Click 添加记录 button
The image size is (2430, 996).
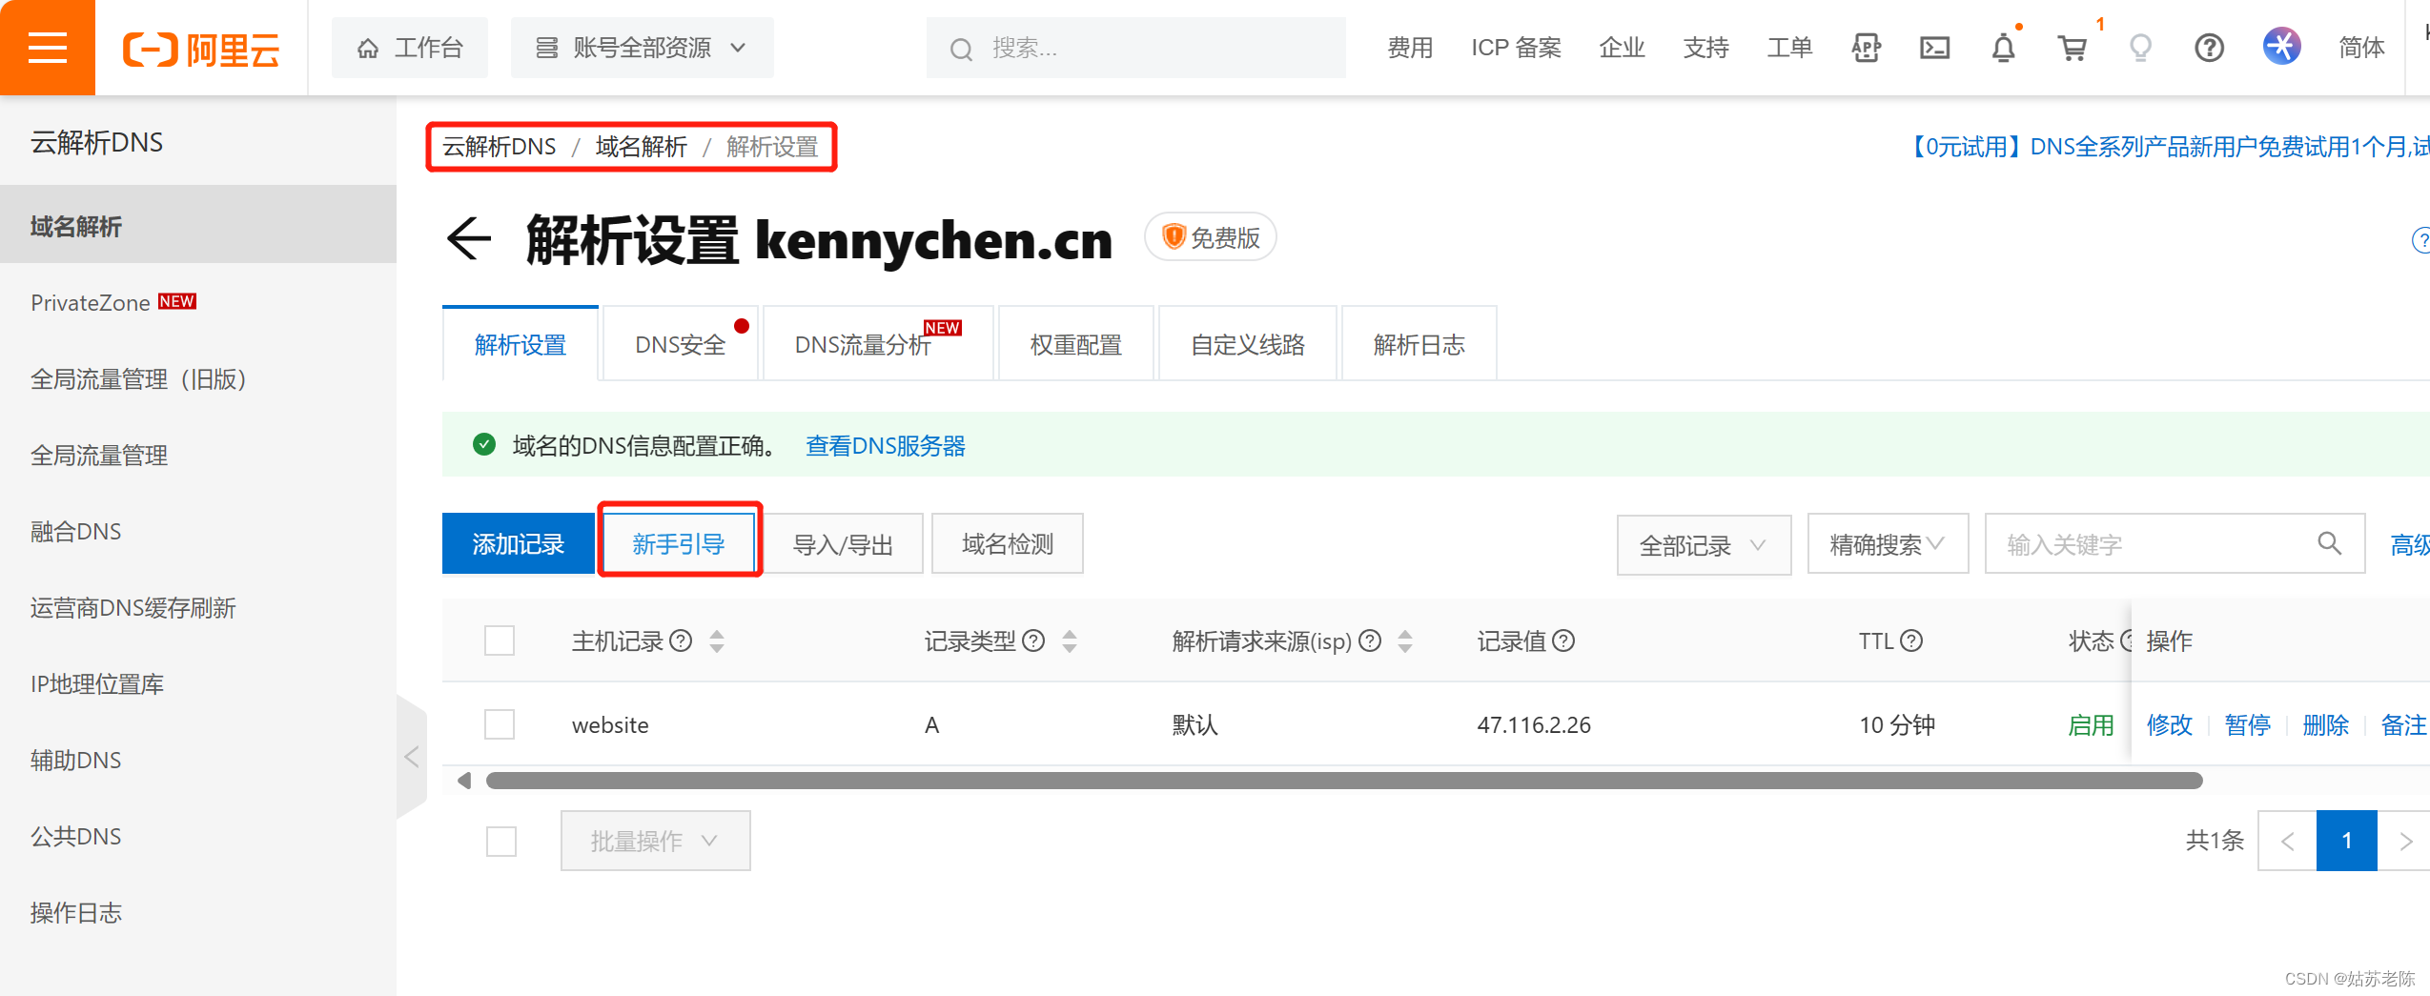[519, 544]
